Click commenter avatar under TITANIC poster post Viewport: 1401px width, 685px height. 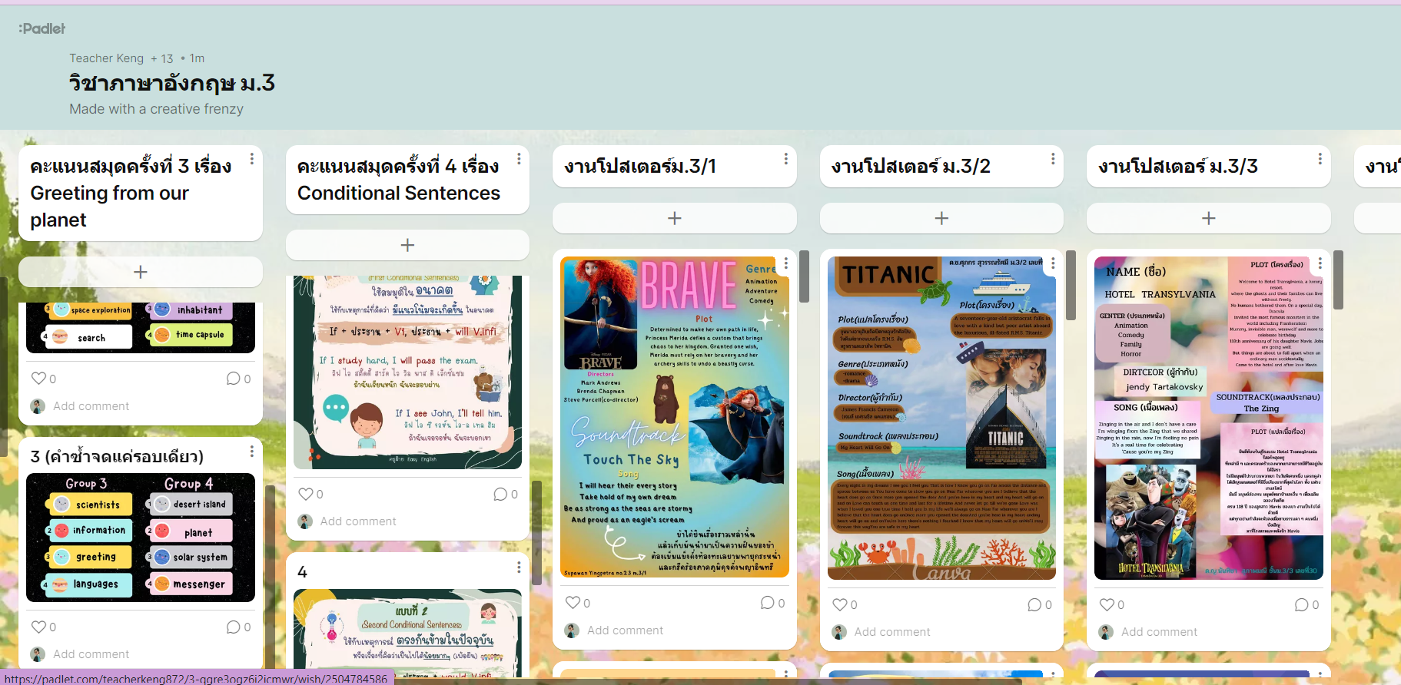click(x=839, y=632)
